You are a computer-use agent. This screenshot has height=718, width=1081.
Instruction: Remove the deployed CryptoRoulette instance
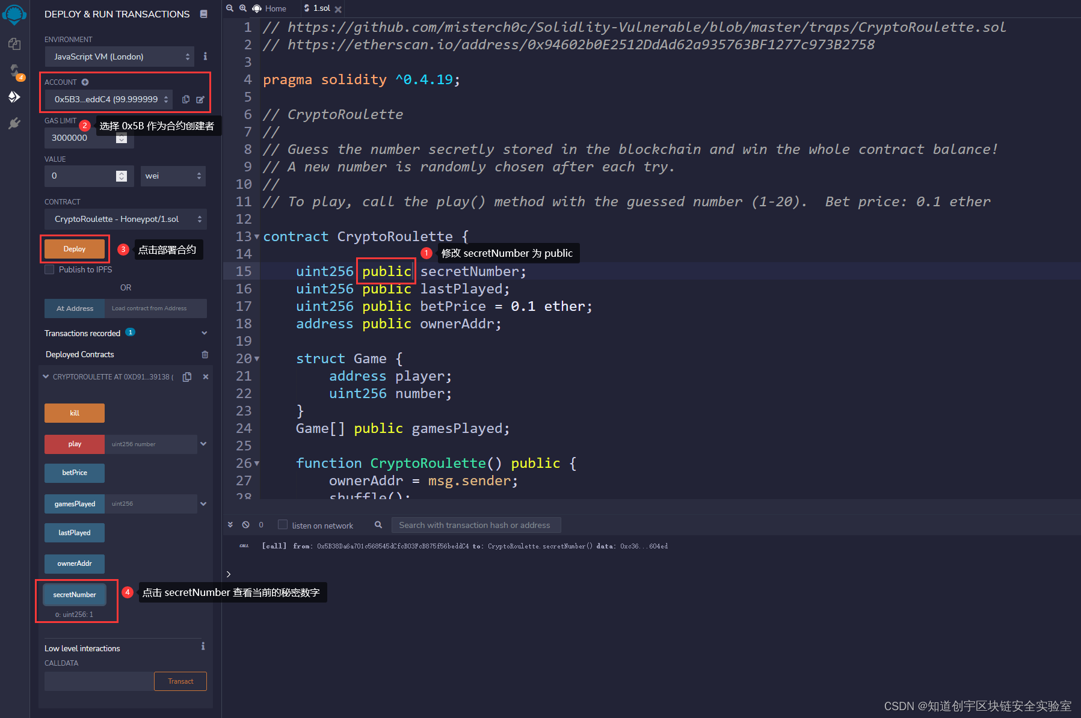coord(206,377)
